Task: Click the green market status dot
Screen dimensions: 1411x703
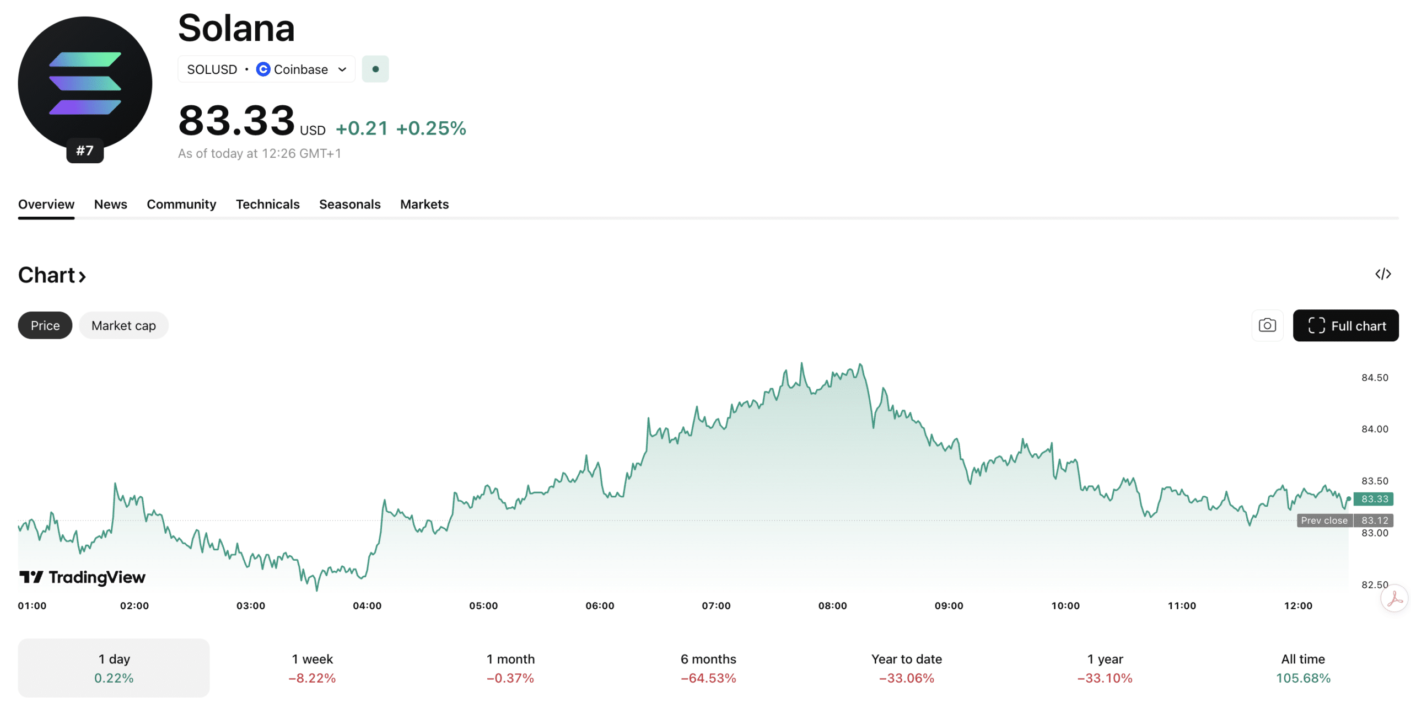Action: (375, 69)
